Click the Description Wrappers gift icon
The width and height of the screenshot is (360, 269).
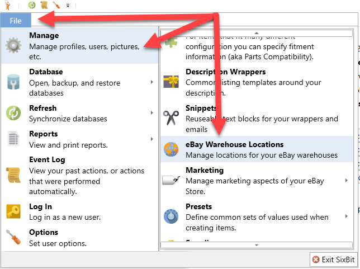tap(170, 82)
